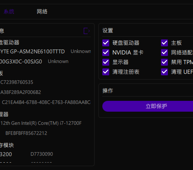Uncheck the 主板 checkbox
Screen dimensions: 193x170
click(x=164, y=43)
